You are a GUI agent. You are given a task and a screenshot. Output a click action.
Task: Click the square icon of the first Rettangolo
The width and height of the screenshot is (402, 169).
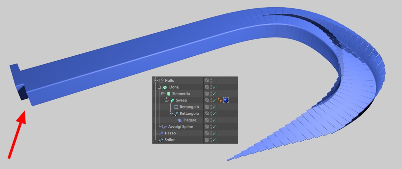coord(176,107)
